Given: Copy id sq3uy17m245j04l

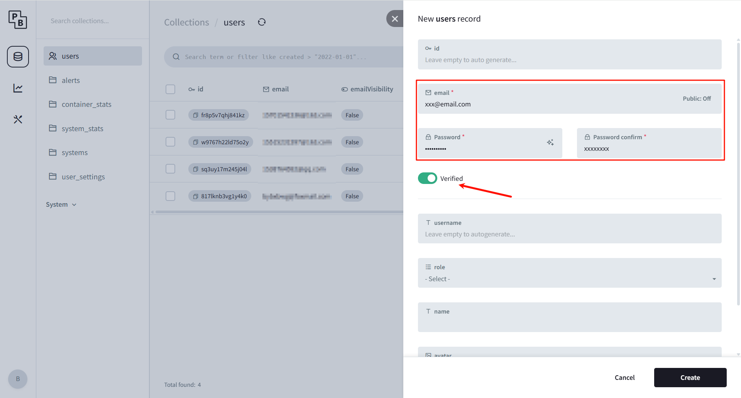Looking at the screenshot, I should pyautogui.click(x=196, y=169).
